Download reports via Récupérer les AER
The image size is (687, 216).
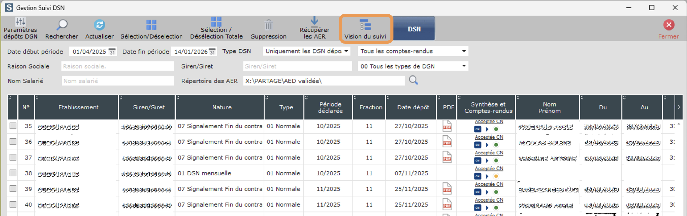tap(314, 21)
